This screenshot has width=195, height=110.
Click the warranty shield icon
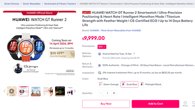[x=99, y=65]
